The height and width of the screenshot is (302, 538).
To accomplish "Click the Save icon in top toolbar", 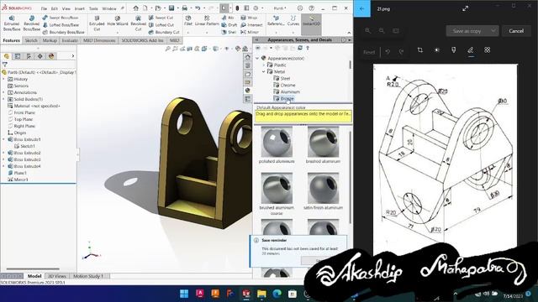I will click(x=171, y=8).
